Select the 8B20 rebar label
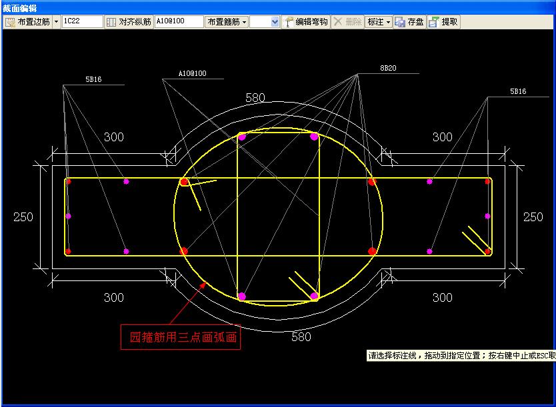Screen dimensions: 556x407 (x=389, y=67)
